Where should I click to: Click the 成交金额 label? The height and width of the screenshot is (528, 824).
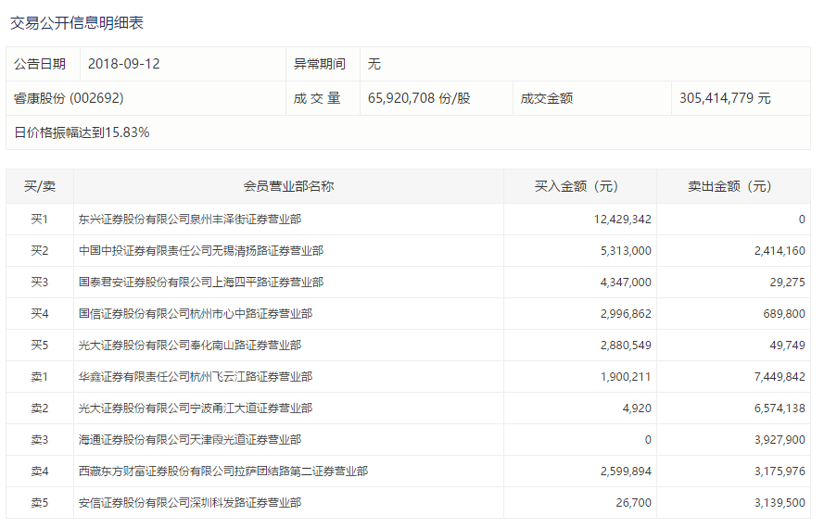point(547,98)
